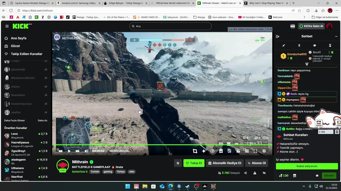This screenshot has width=341, height=191.
Task: Click the crop icon in player controls
Action: click(x=195, y=151)
